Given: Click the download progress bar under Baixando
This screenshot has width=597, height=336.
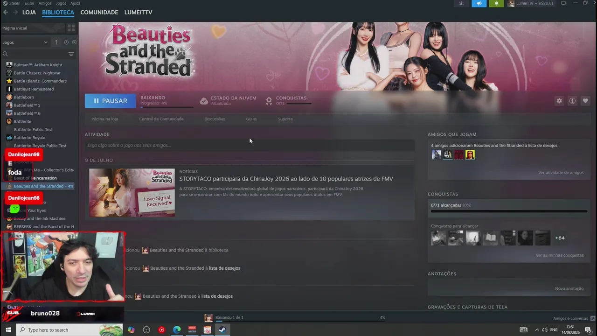Looking at the screenshot, I should tap(167, 107).
